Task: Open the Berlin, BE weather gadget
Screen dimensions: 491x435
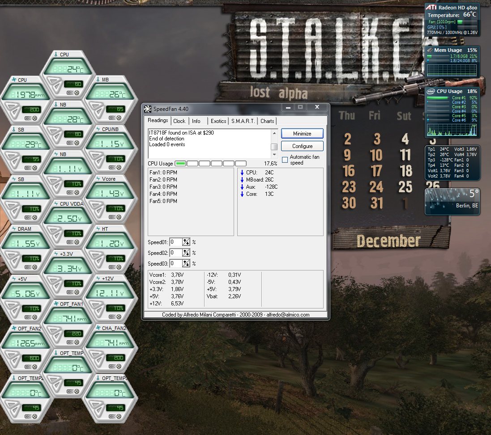Action: point(452,202)
